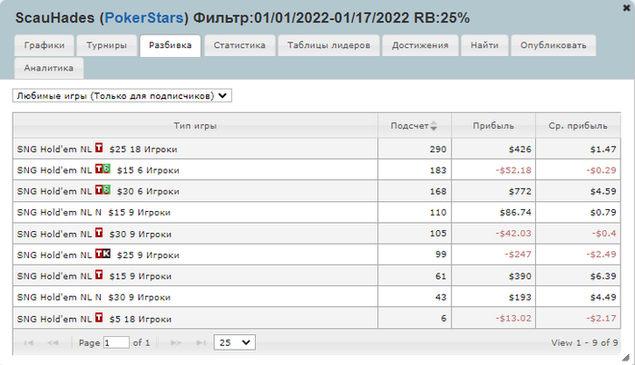Click the page number input field
635x365 pixels.
point(116,342)
